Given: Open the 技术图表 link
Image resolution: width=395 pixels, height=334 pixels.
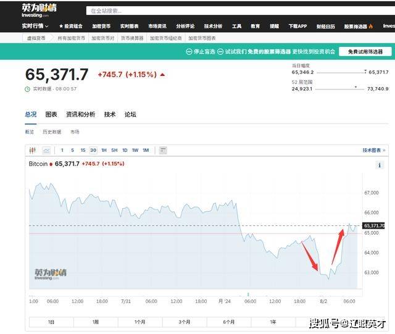Looking at the screenshot, I should pos(373,150).
